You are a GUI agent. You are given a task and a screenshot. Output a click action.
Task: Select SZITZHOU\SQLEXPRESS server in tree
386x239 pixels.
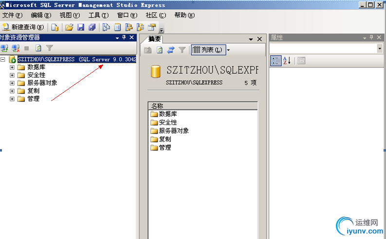click(x=77, y=59)
